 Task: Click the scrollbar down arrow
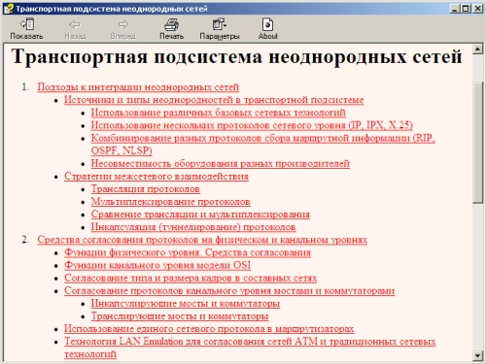(477, 356)
